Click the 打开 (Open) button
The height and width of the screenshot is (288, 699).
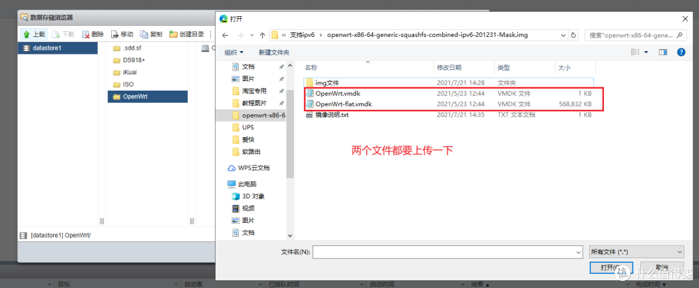pyautogui.click(x=611, y=267)
